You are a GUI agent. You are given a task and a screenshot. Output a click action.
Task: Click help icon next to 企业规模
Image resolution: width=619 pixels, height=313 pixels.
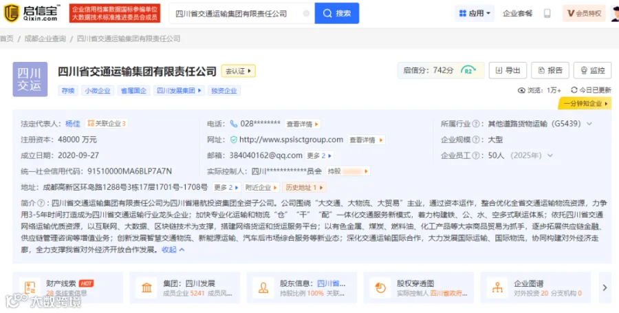[x=476, y=140]
